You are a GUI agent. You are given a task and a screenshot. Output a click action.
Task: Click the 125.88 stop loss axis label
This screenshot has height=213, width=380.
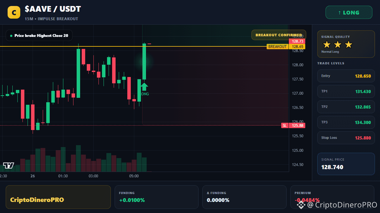tap(297, 126)
